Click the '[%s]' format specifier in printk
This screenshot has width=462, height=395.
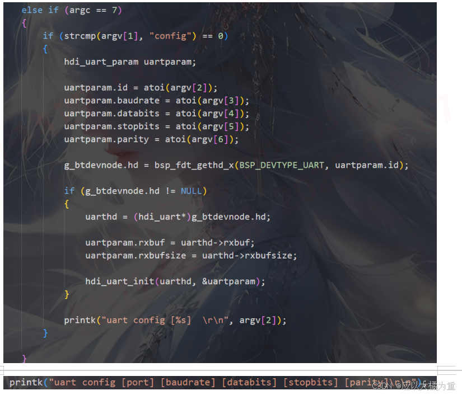181,320
